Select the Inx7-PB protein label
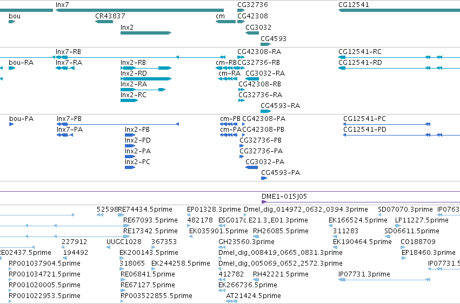The width and height of the screenshot is (460, 304). point(69,119)
